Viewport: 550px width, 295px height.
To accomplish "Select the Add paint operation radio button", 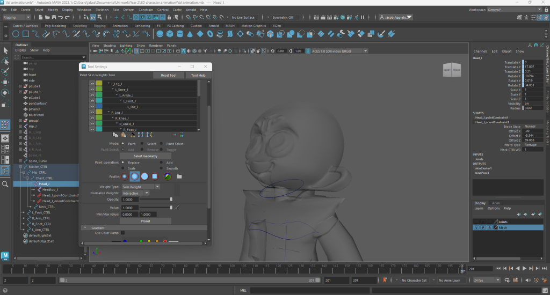I will [x=161, y=163].
